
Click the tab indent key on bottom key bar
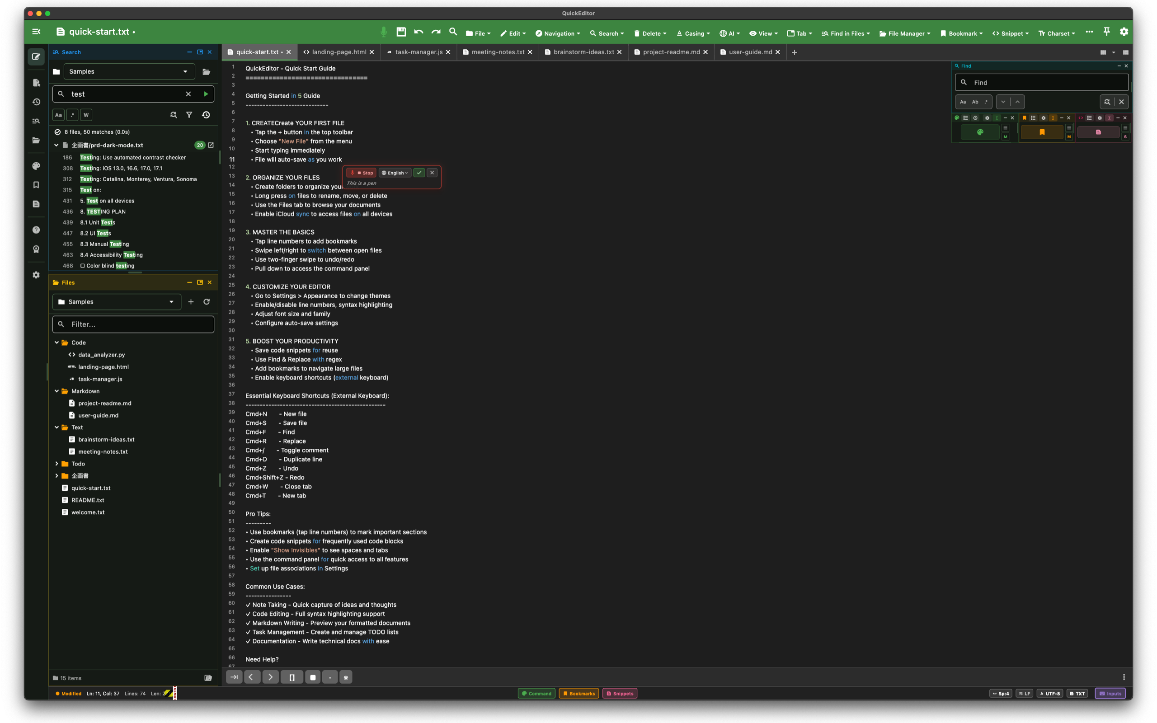click(234, 677)
